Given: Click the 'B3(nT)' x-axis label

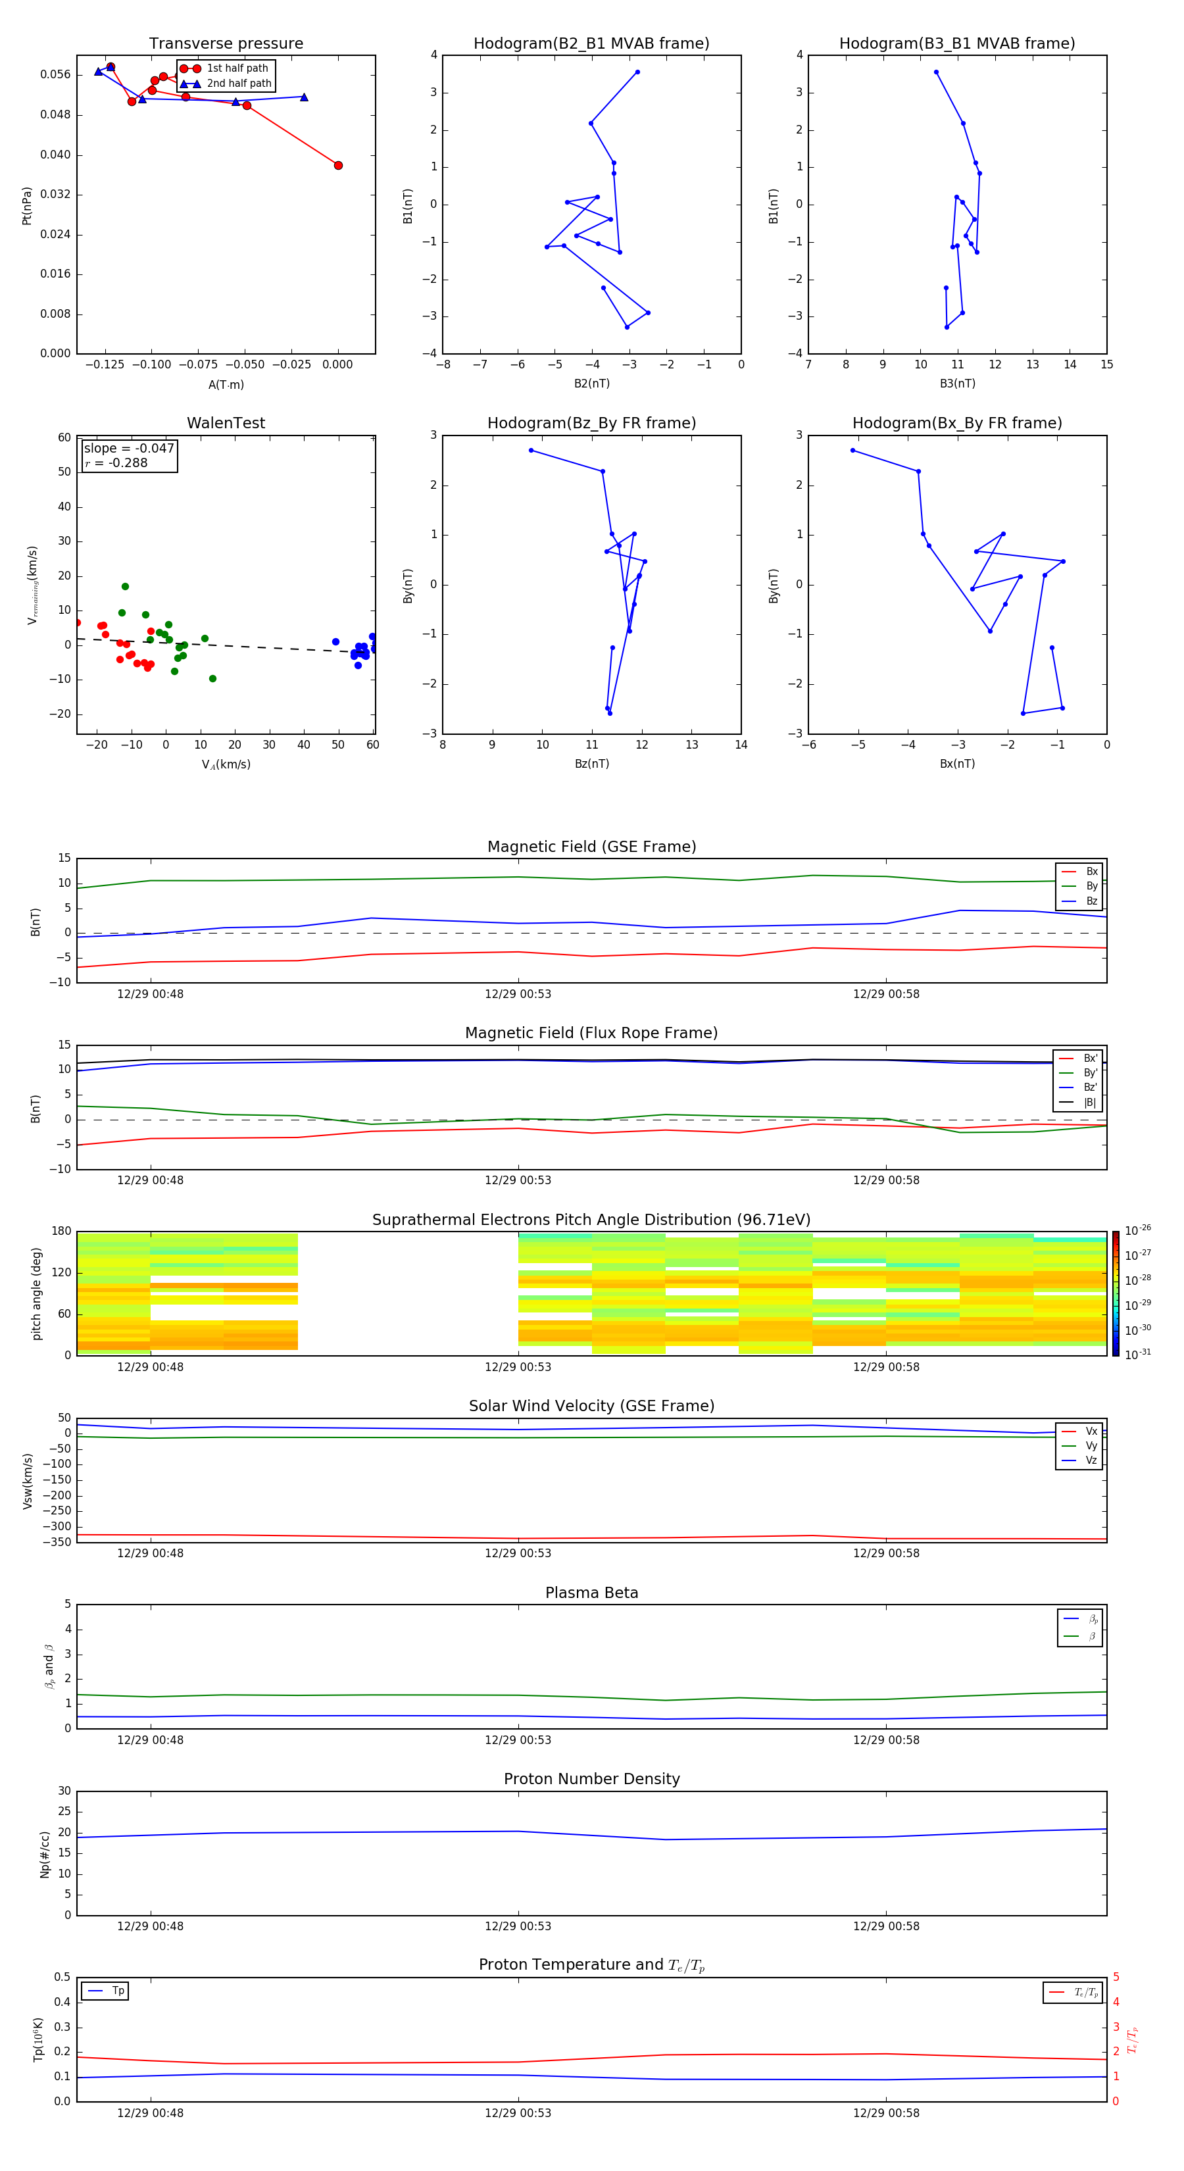Looking at the screenshot, I should tap(957, 384).
